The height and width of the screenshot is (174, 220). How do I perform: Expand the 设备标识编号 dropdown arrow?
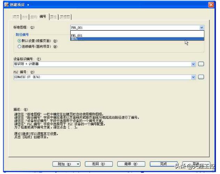(x=193, y=64)
